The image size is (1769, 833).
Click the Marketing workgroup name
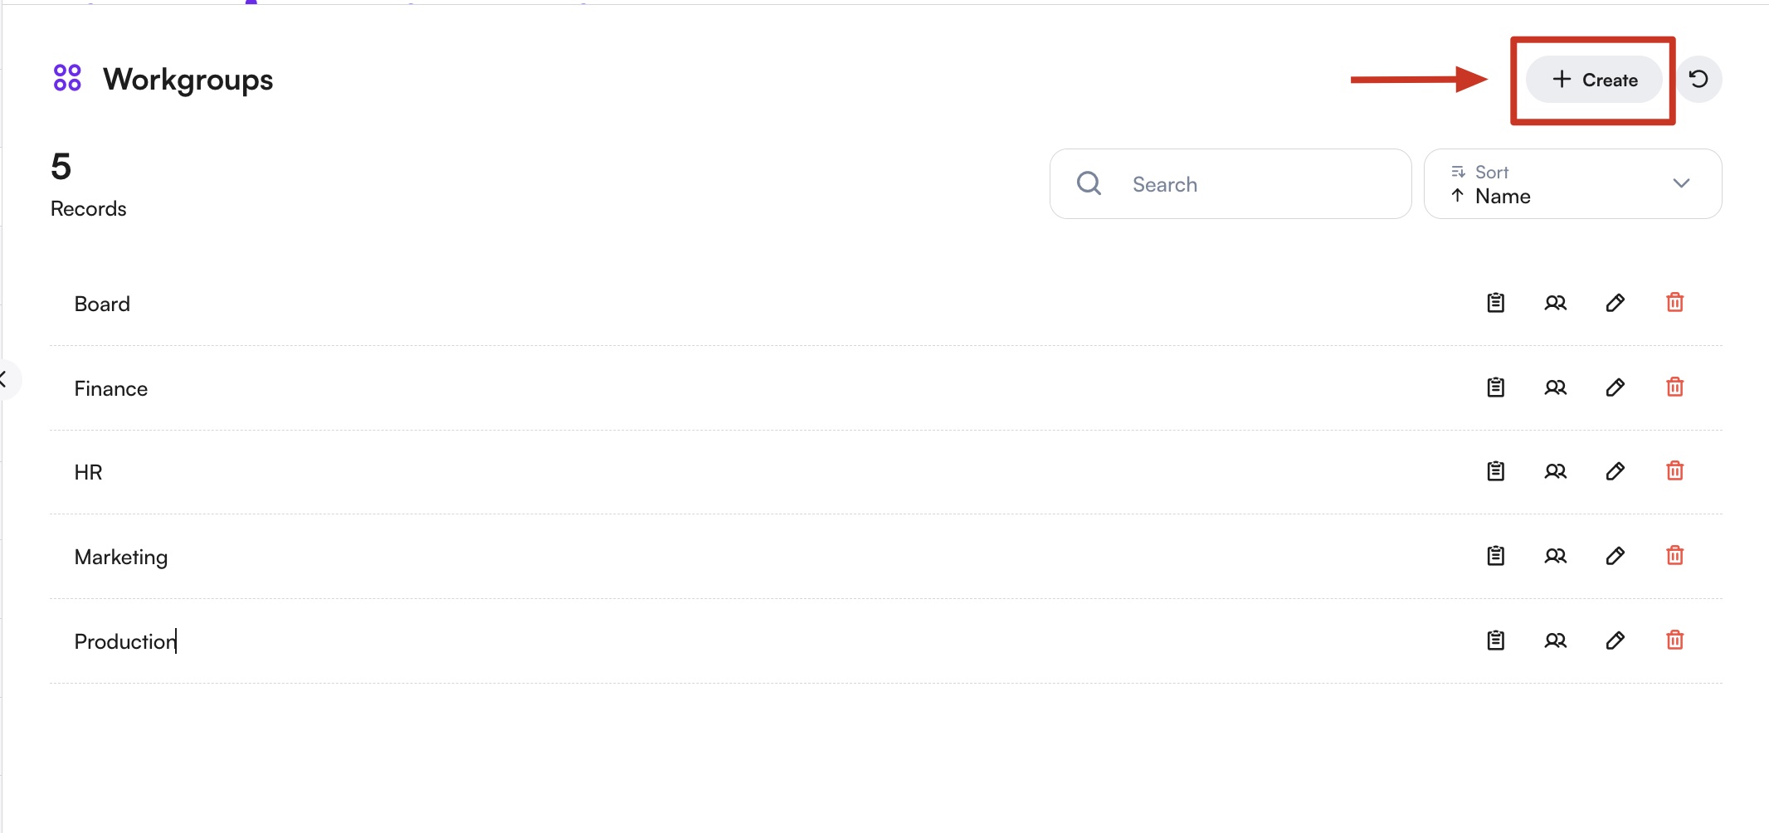pyautogui.click(x=121, y=557)
